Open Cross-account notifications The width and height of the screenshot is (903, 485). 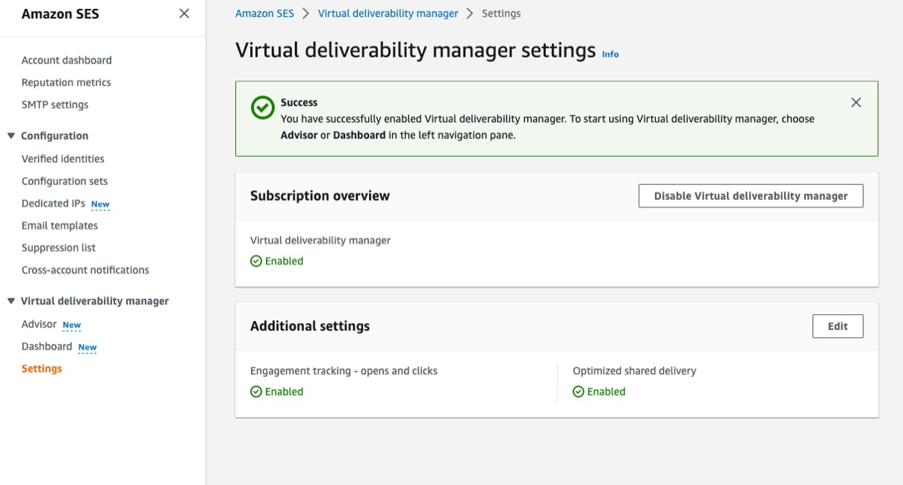click(85, 270)
